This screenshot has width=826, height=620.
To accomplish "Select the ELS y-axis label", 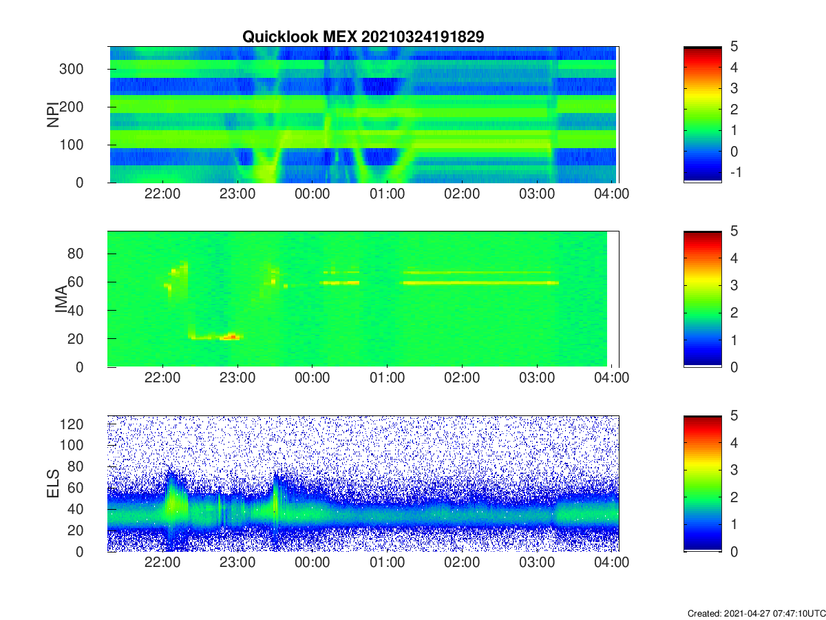I will pyautogui.click(x=52, y=484).
